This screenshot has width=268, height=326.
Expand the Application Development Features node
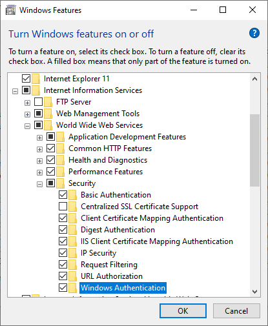click(x=39, y=138)
